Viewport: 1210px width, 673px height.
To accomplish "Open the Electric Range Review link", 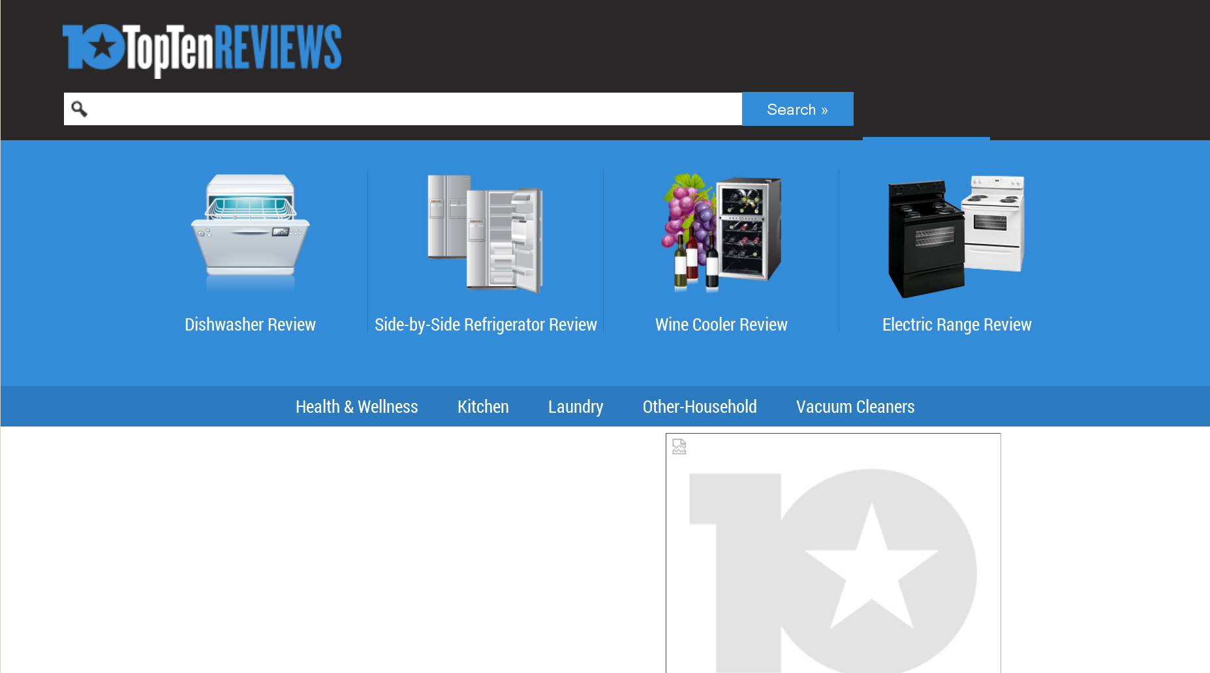I will click(x=957, y=325).
